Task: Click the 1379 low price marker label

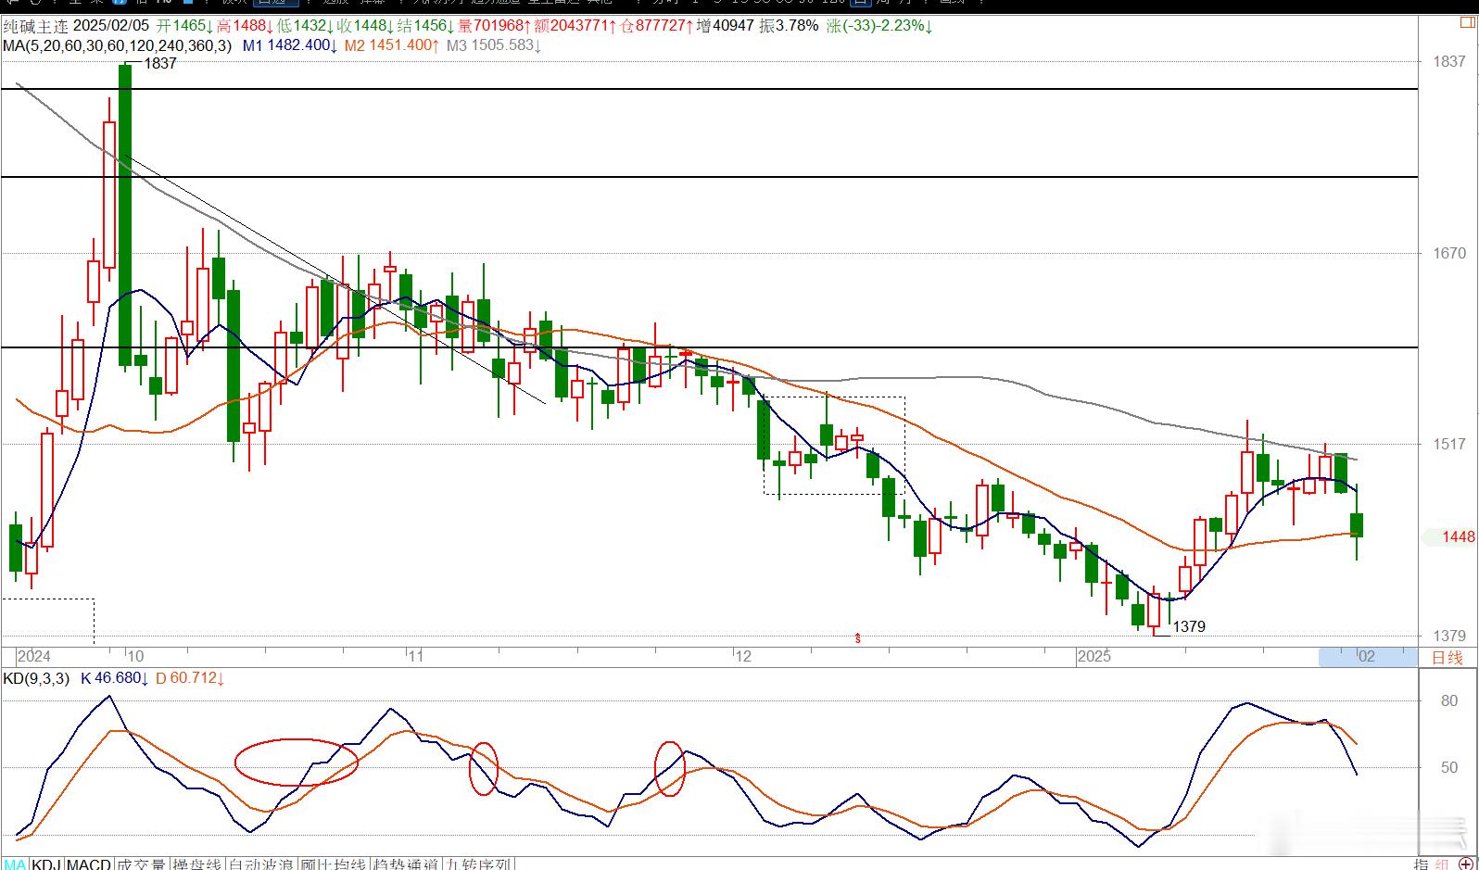Action: [1189, 626]
